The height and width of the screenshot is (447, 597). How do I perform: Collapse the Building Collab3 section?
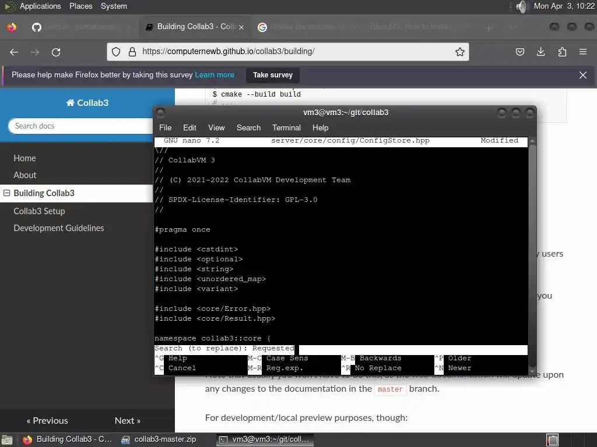point(6,193)
